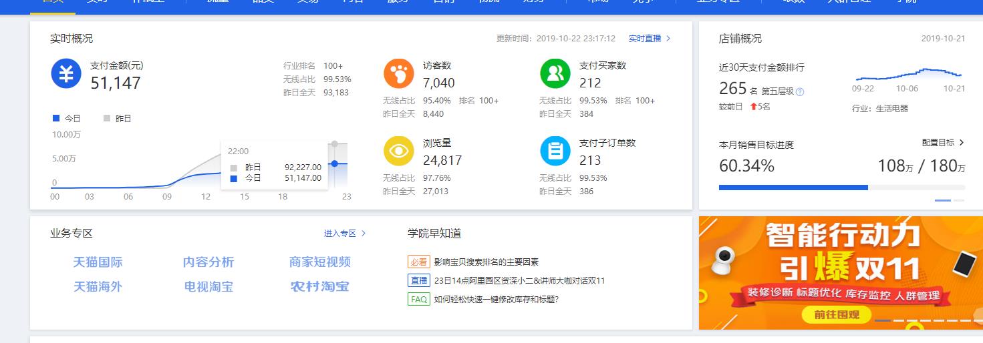
Task: Click the payment amount value 51,147
Action: click(116, 83)
